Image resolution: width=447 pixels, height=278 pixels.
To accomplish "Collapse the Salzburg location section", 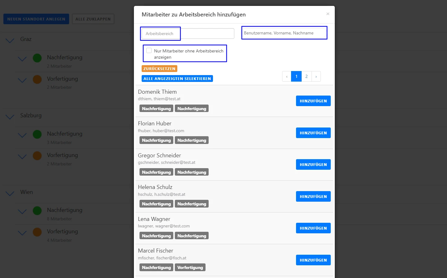I will tap(10, 117).
